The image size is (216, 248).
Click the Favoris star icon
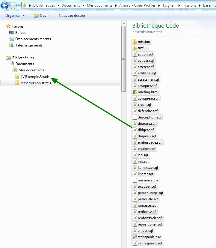(x=8, y=26)
